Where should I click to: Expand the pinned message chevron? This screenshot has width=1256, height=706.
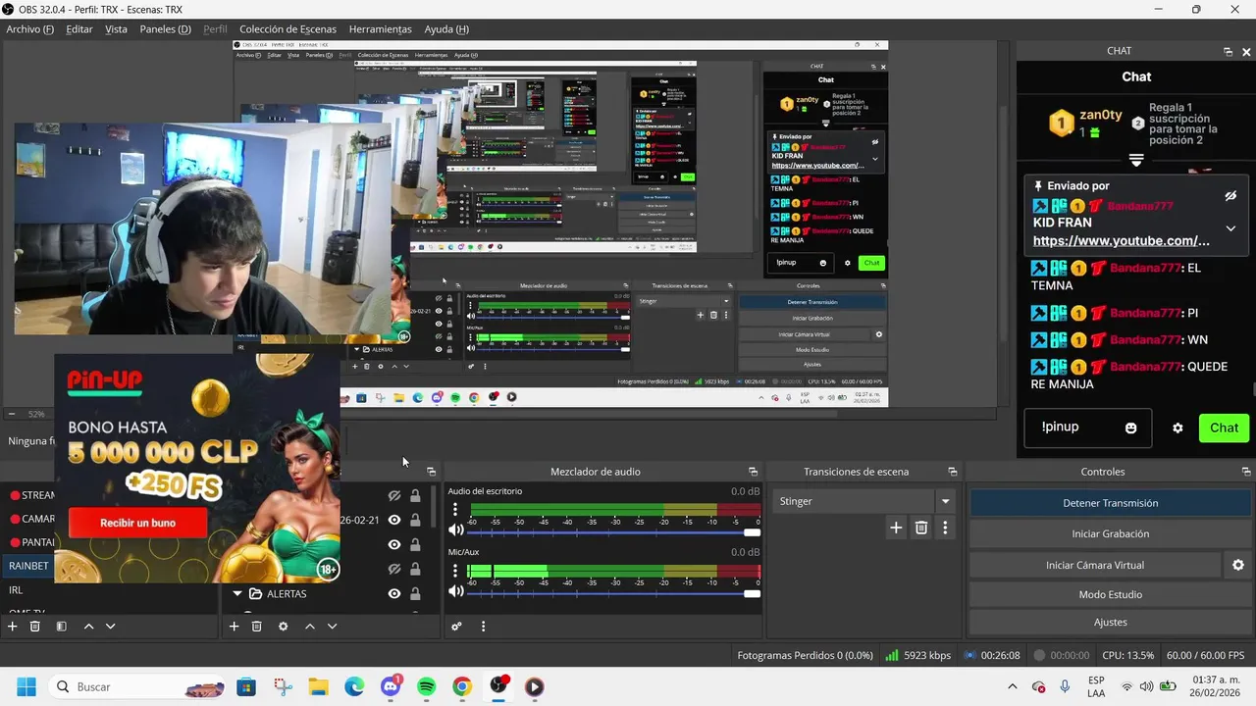pos(1230,228)
